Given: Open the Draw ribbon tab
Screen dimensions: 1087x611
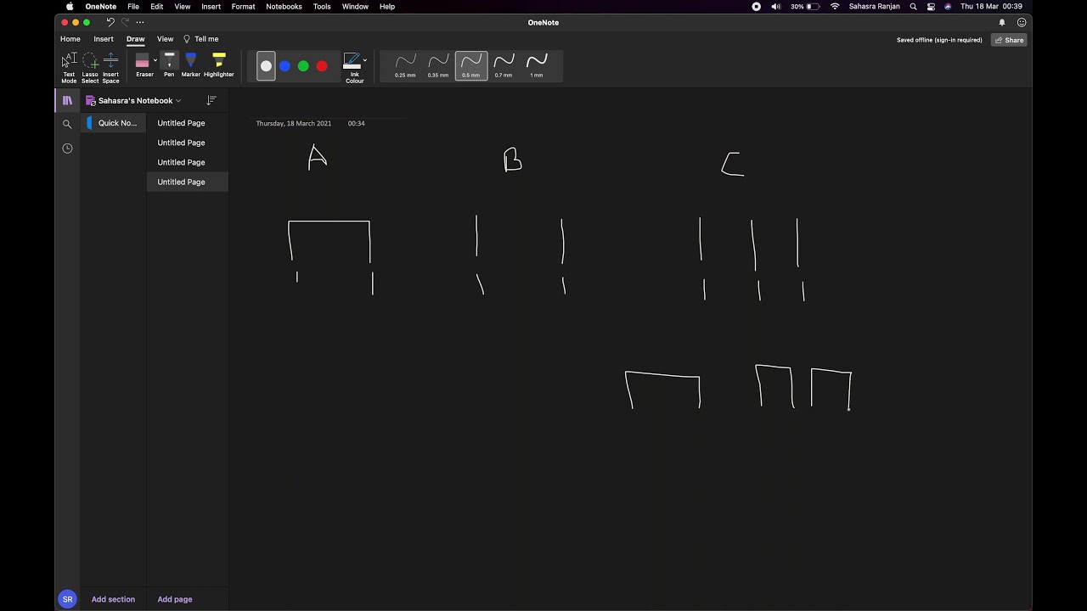Looking at the screenshot, I should (136, 39).
